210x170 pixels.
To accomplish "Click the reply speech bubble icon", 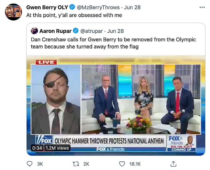I will (30, 164).
